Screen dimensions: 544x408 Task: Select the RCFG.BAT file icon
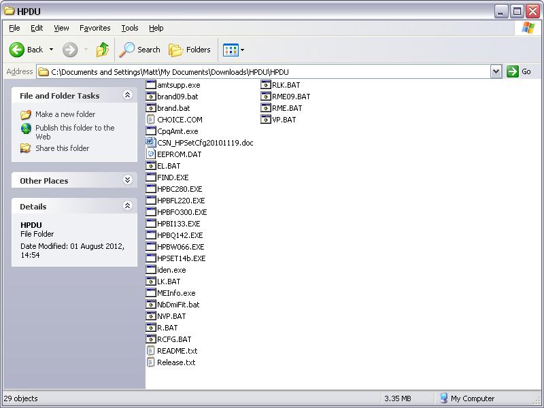coord(151,339)
